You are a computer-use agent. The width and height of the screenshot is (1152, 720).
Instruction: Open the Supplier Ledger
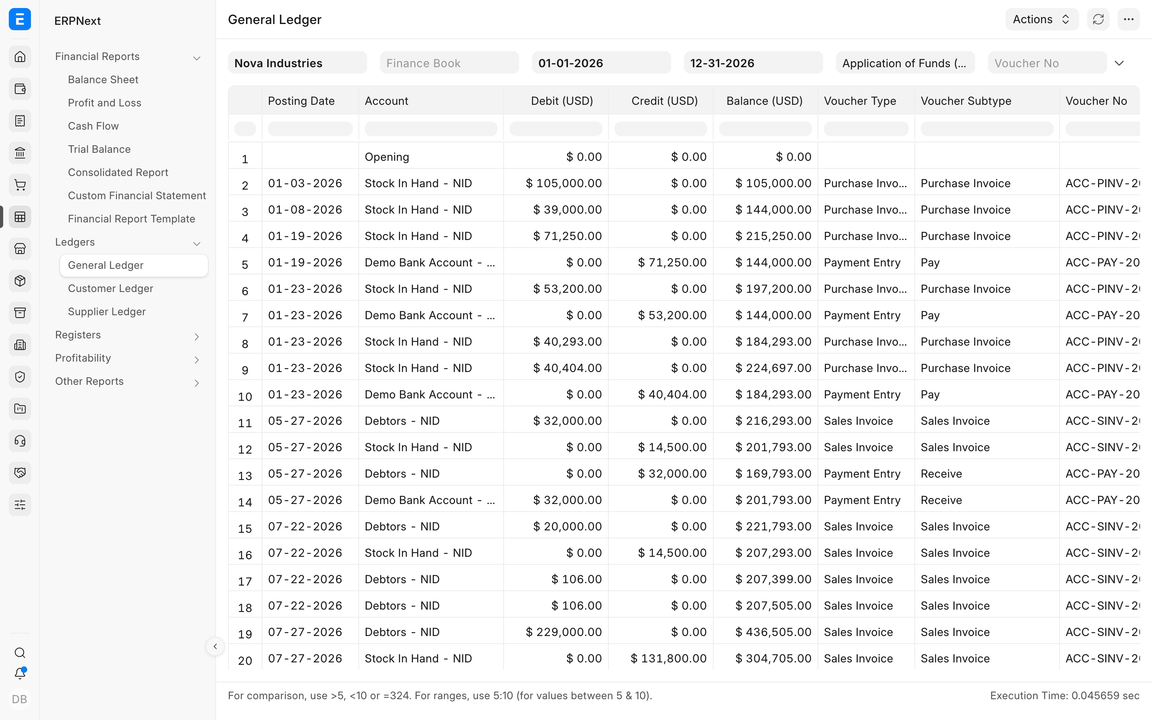107,312
